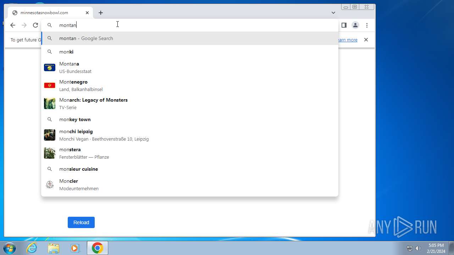Click the Show desktop button
The image size is (454, 255).
(x=451, y=248)
